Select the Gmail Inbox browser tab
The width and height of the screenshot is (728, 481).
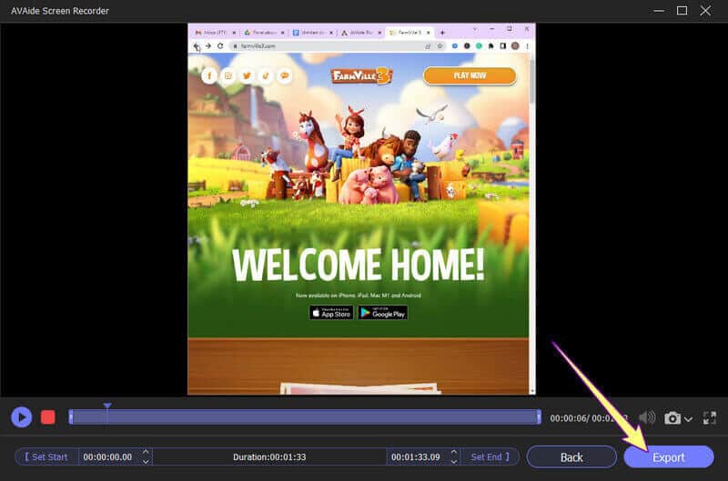(x=215, y=33)
